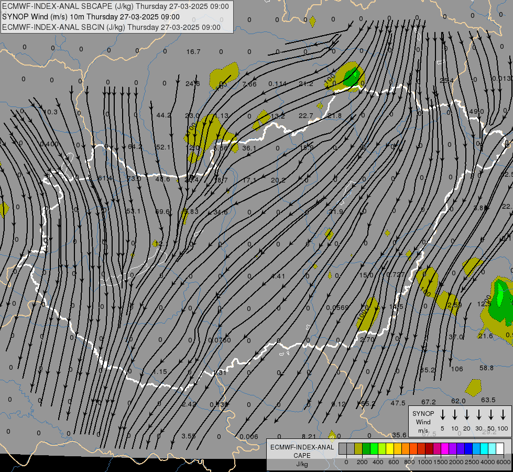Select the dark red swatch after 1000
Viewport: 513px width, 472px height.
click(429, 448)
